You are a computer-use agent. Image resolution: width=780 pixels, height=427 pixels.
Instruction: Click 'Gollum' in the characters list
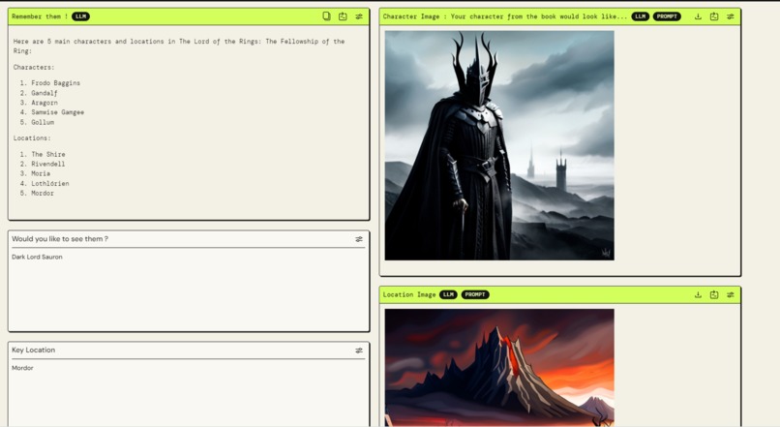coord(43,122)
